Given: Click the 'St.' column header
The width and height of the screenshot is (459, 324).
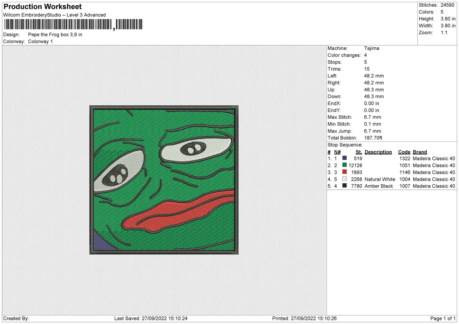Looking at the screenshot, I should point(359,152).
